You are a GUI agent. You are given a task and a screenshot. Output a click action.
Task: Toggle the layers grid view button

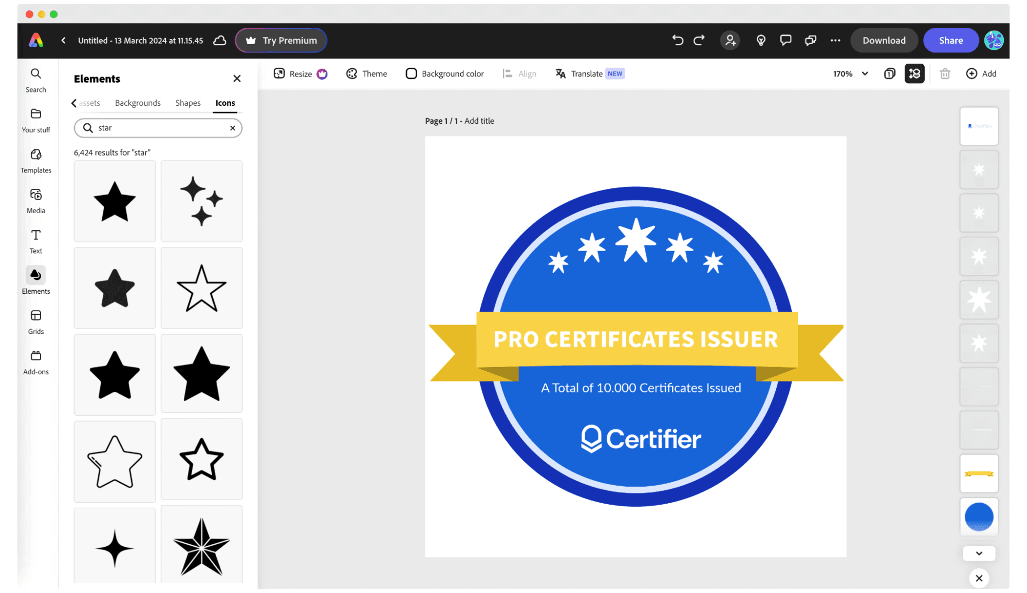914,73
